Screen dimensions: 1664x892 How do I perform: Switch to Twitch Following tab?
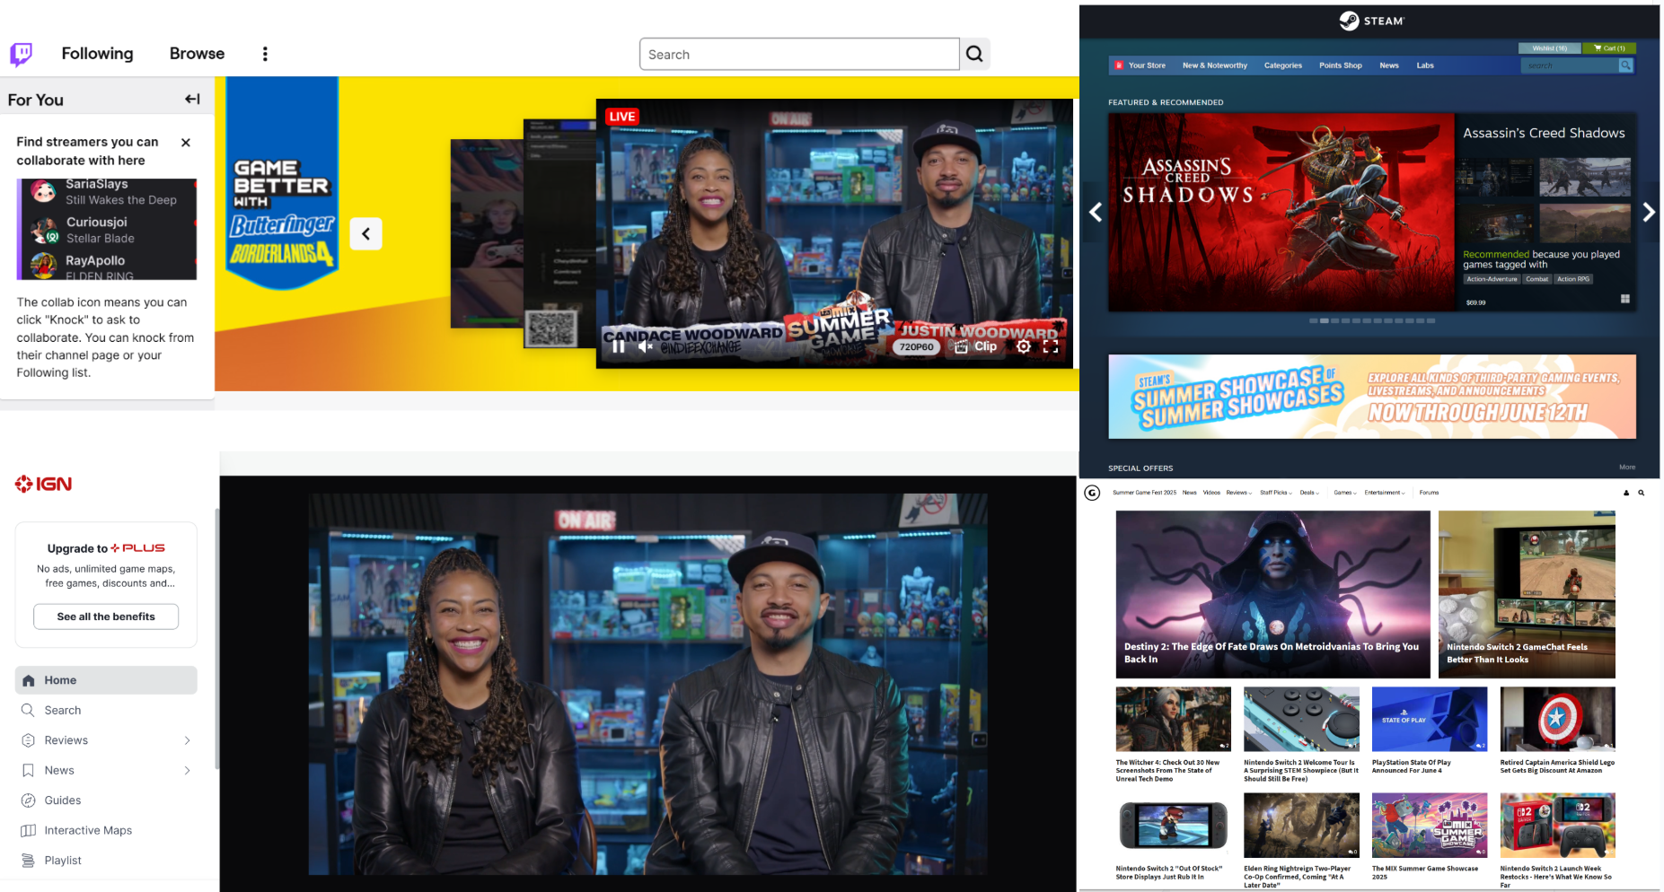(x=97, y=54)
